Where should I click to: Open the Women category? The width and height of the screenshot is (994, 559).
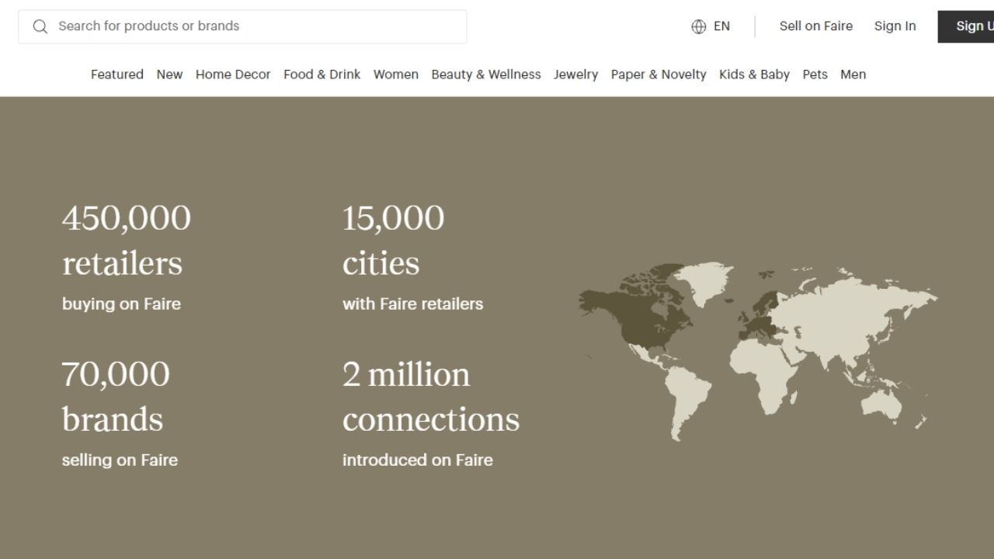pyautogui.click(x=396, y=75)
